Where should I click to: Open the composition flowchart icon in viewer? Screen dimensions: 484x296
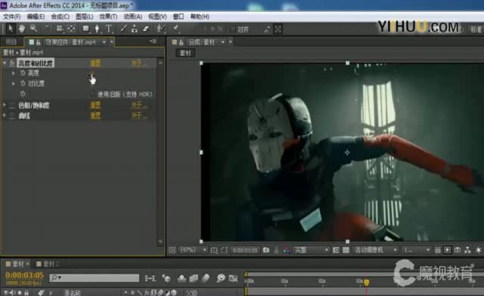(468, 250)
